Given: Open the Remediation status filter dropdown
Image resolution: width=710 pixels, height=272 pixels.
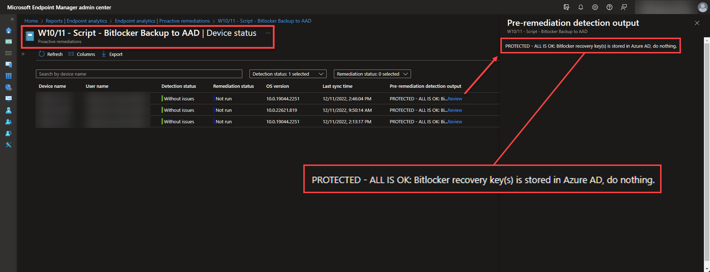Looking at the screenshot, I should click(372, 74).
